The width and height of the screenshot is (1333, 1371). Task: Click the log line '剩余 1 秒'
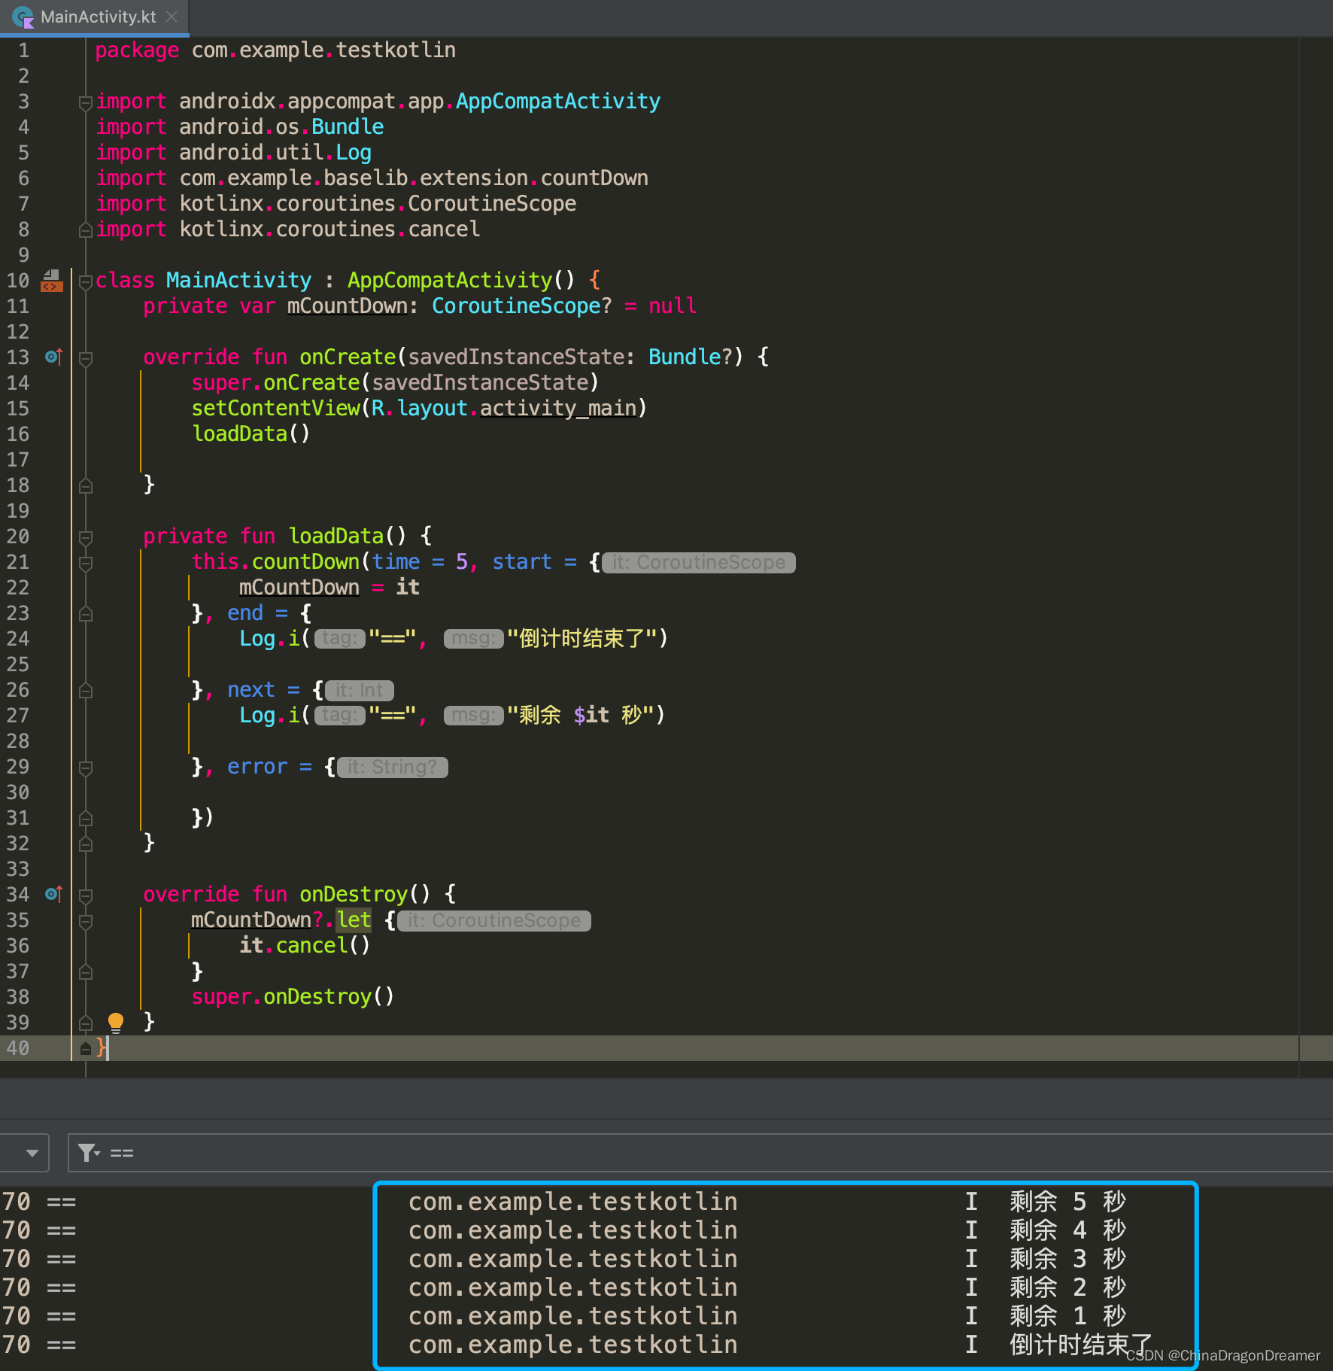pyautogui.click(x=1067, y=1316)
